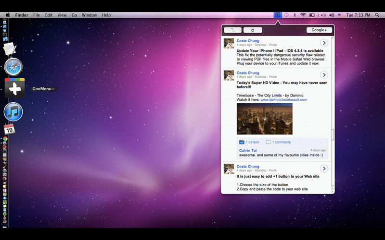Open the Finder menu
This screenshot has width=385, height=240.
[22, 15]
